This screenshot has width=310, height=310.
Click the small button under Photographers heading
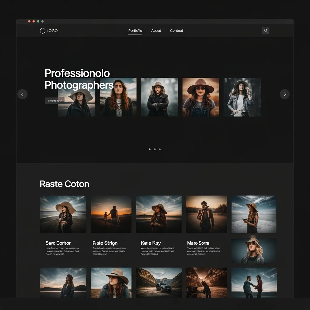(x=54, y=101)
